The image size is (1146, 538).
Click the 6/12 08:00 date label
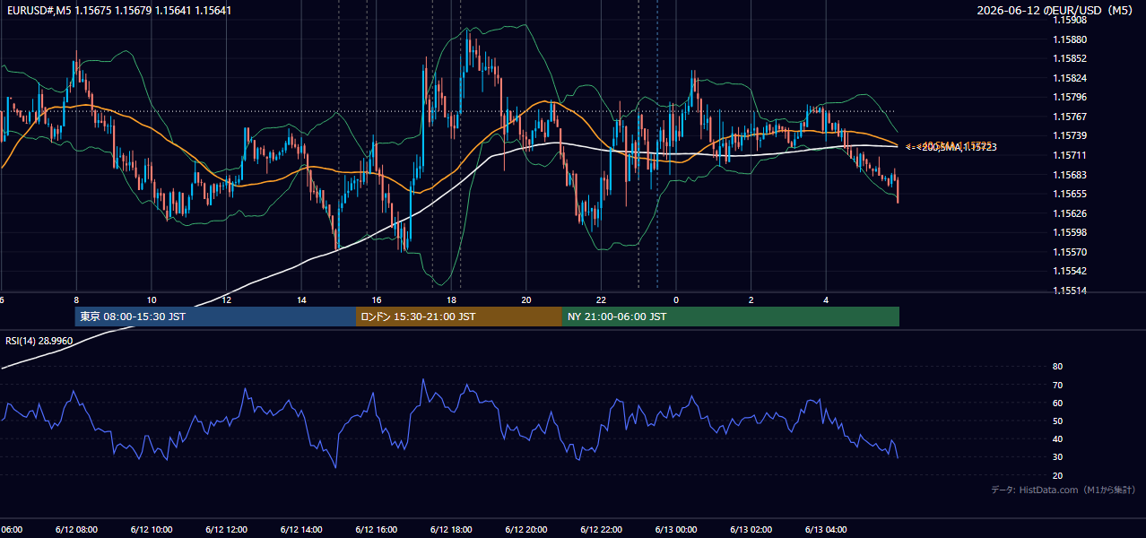point(76,530)
